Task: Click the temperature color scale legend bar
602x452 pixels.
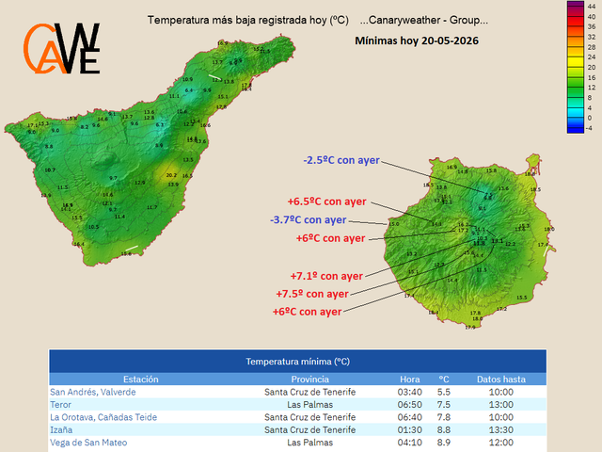Action: pos(575,67)
